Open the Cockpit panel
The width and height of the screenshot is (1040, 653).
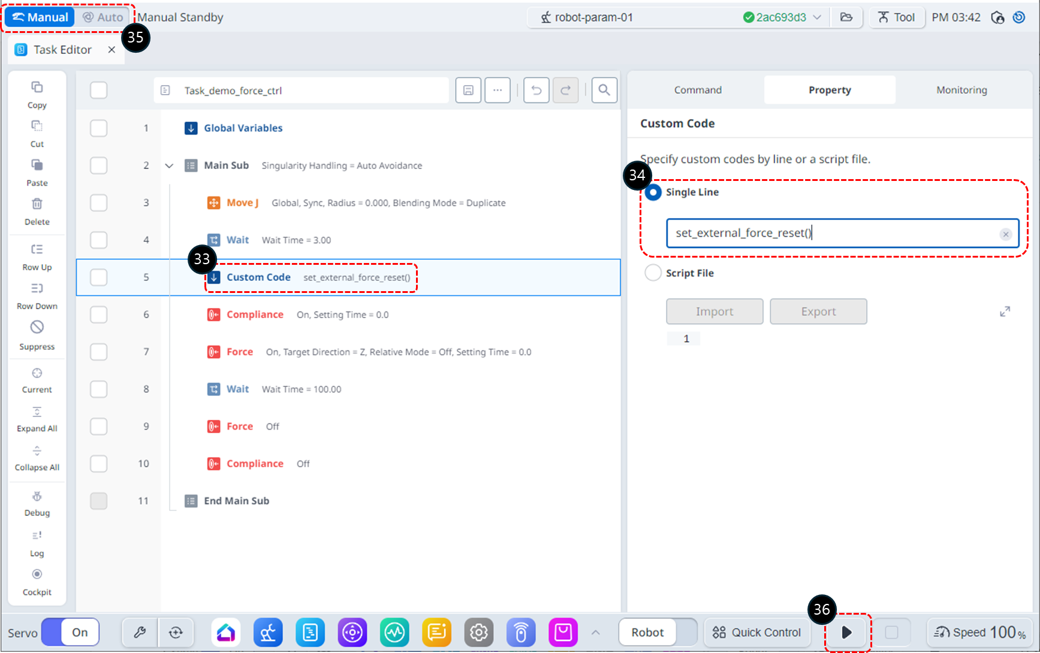[x=37, y=575]
